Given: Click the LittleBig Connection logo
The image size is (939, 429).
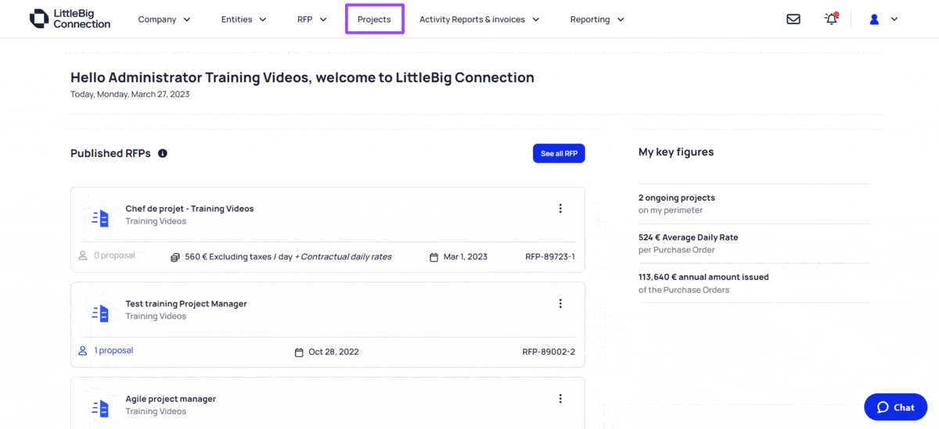Looking at the screenshot, I should (x=70, y=19).
